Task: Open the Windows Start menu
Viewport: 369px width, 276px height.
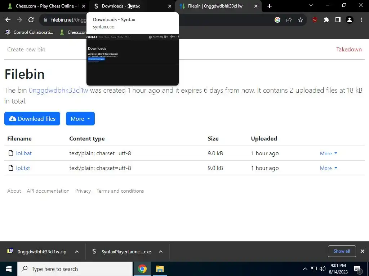Action: point(9,269)
